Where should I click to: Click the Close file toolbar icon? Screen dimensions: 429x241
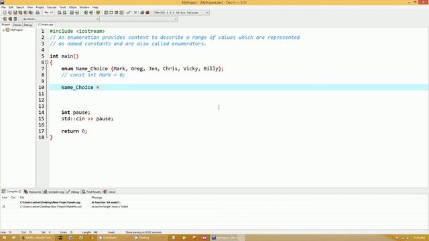pyautogui.click(x=25, y=13)
